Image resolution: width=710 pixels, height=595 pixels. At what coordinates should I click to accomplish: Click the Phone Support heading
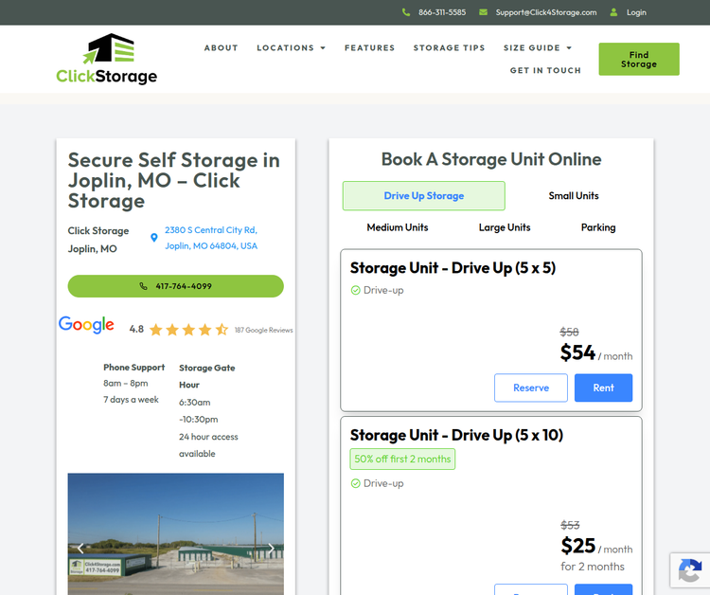point(134,368)
